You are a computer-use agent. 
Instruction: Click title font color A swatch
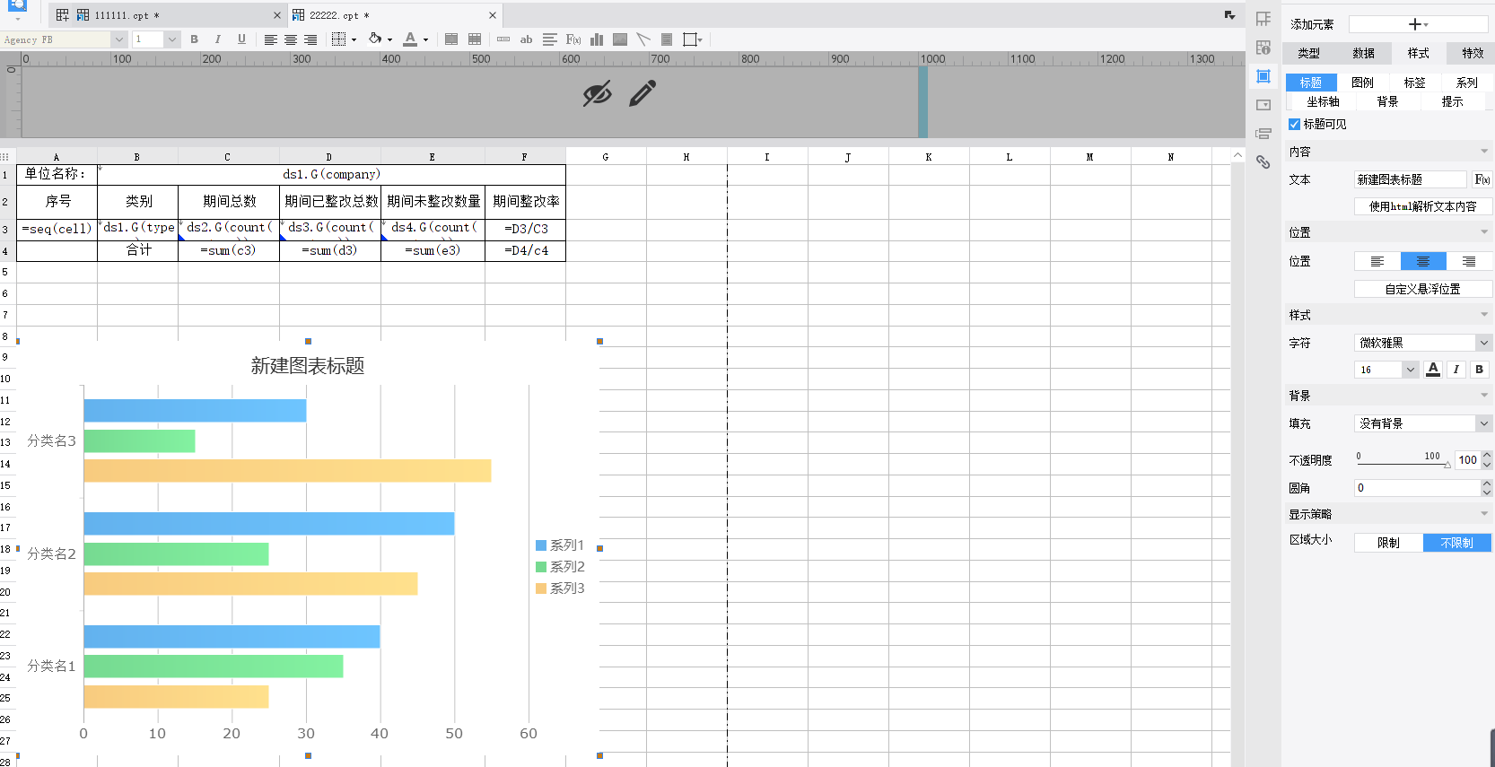[x=1433, y=370]
